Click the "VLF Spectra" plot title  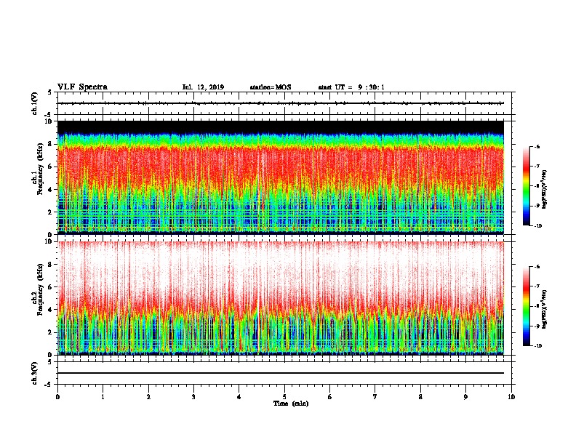click(82, 87)
